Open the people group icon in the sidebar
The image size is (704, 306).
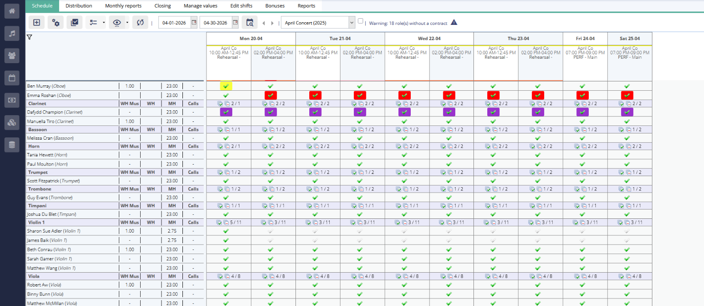12,56
